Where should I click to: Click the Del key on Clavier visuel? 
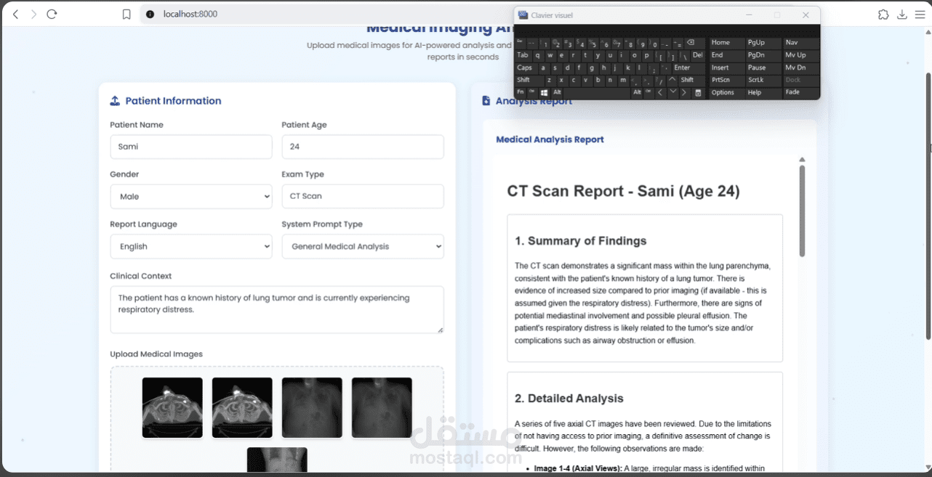point(699,55)
